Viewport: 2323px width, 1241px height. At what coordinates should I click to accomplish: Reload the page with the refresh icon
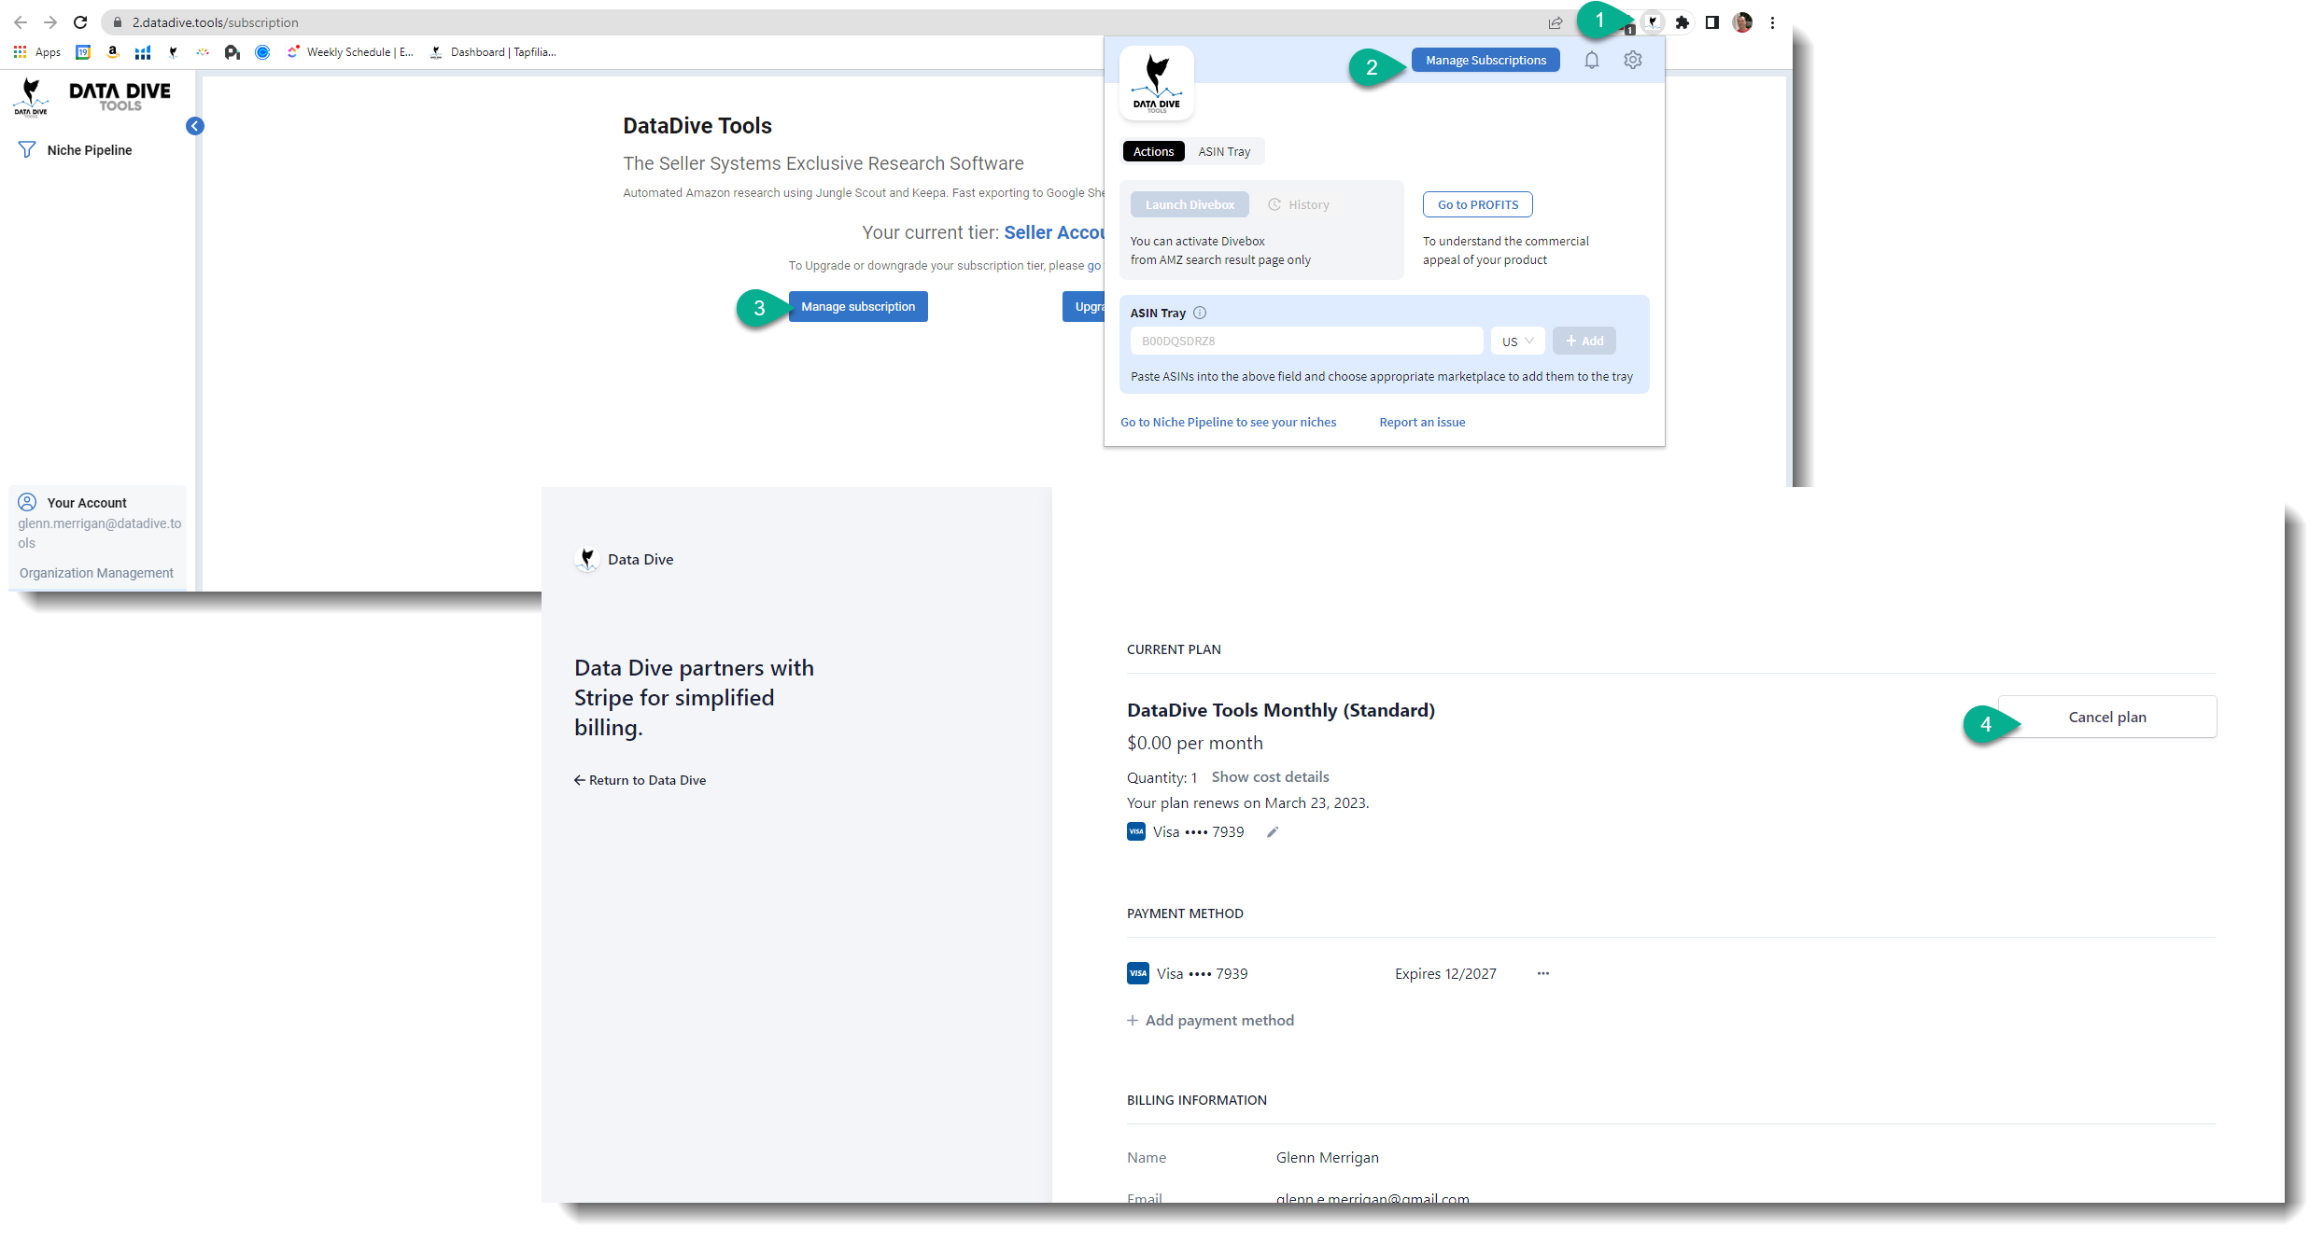click(x=80, y=22)
